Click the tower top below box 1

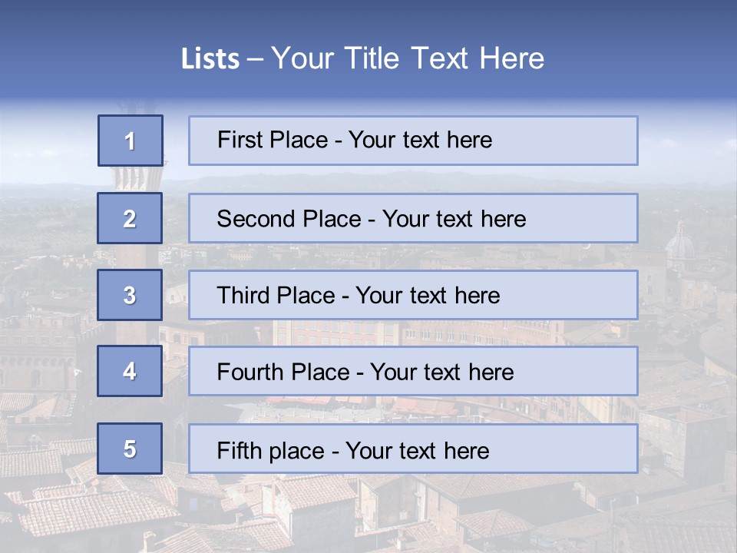(x=137, y=177)
